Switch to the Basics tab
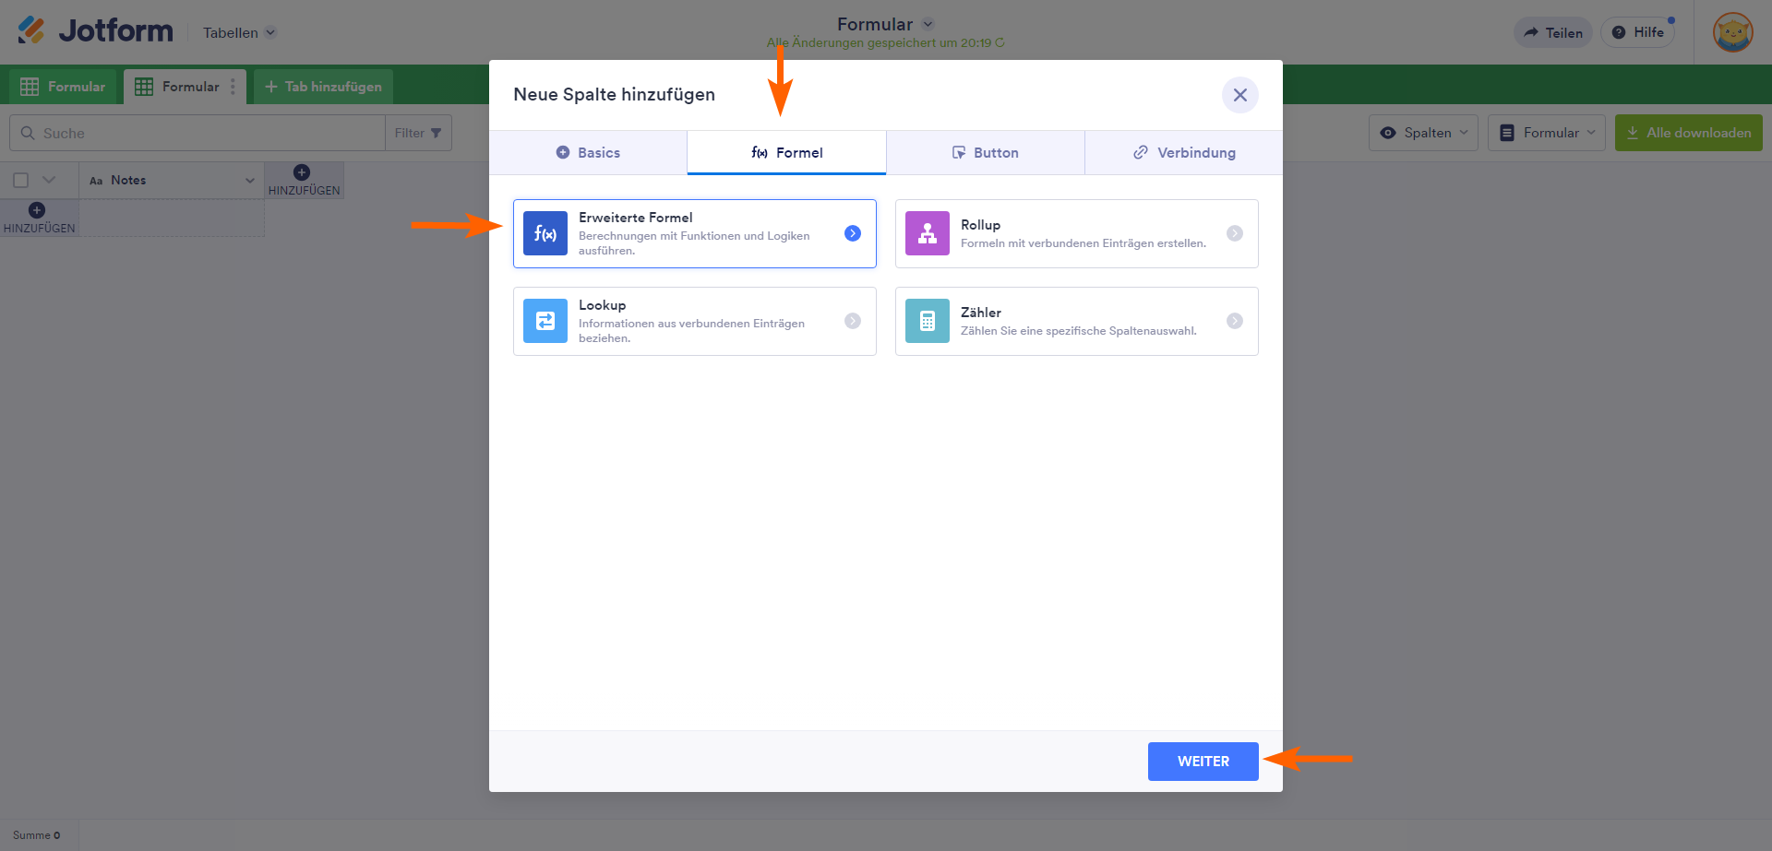Image resolution: width=1772 pixels, height=851 pixels. (588, 153)
